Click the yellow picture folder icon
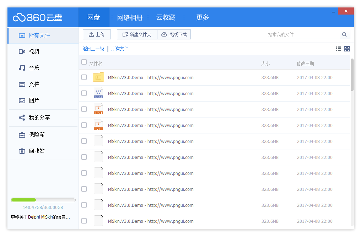 click(98, 77)
